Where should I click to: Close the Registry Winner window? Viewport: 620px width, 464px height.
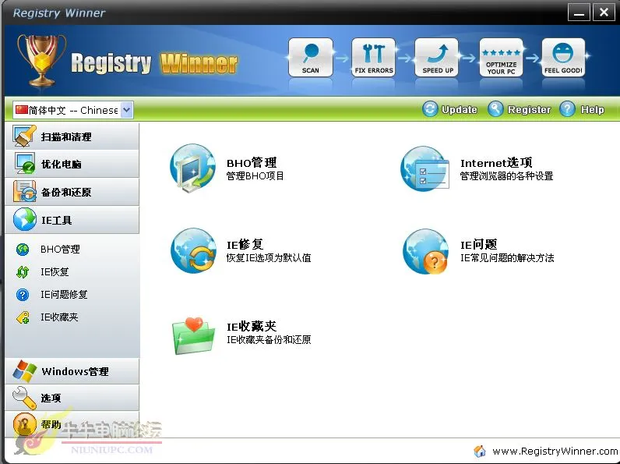pos(604,12)
